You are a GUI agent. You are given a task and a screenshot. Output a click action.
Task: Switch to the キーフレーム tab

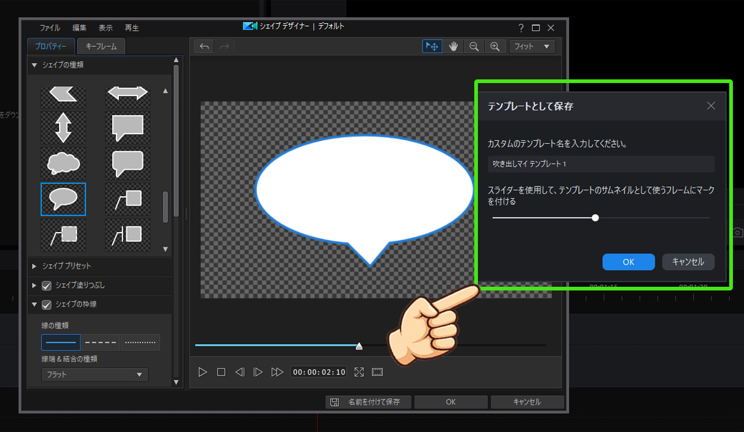[101, 46]
